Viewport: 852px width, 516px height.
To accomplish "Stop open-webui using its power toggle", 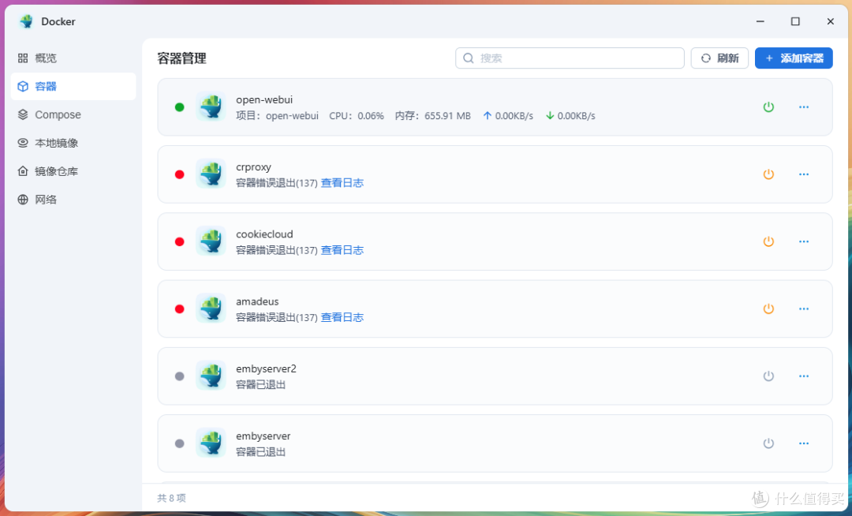I will (768, 107).
